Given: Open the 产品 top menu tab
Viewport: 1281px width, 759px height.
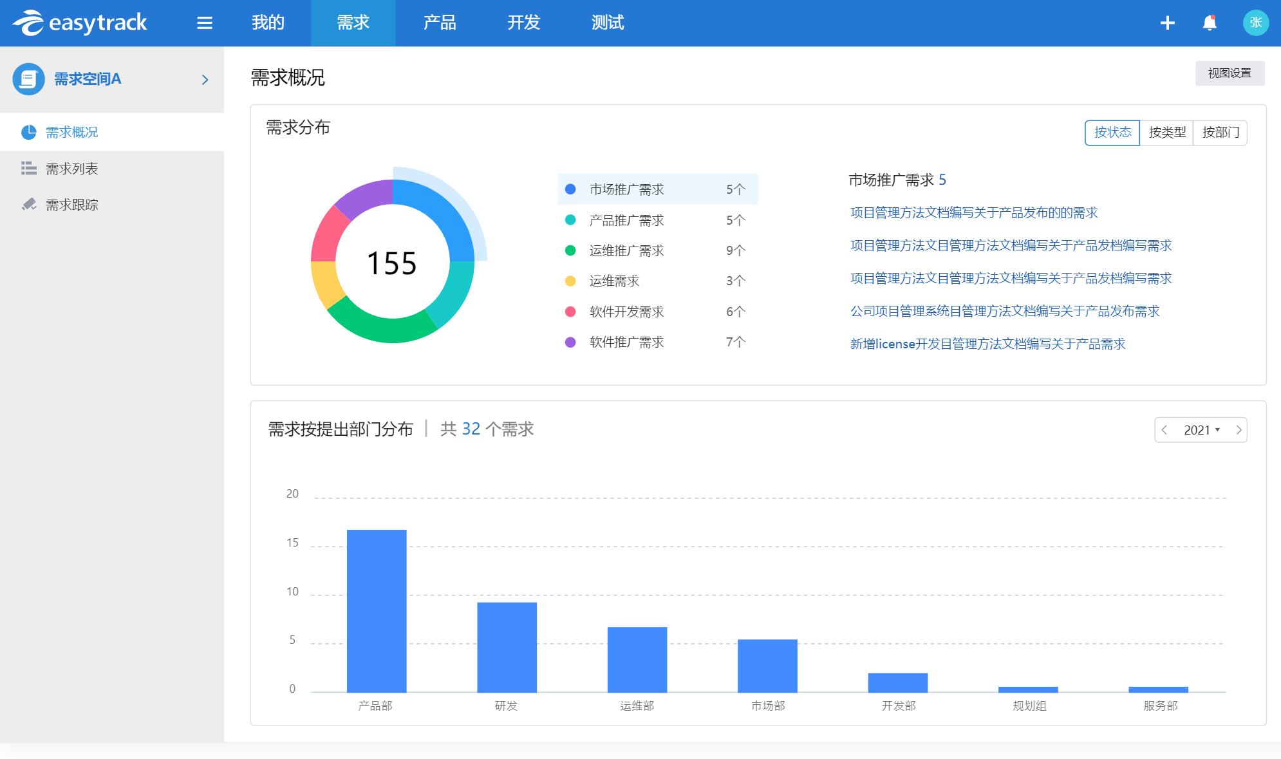Looking at the screenshot, I should pos(440,23).
